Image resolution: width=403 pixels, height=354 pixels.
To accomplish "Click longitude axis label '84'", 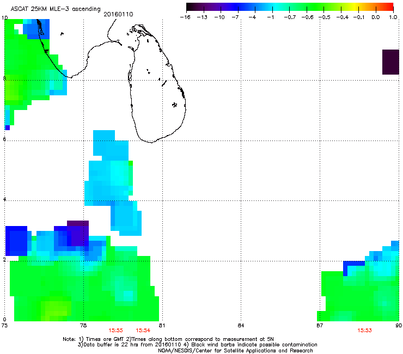I will point(241,326).
